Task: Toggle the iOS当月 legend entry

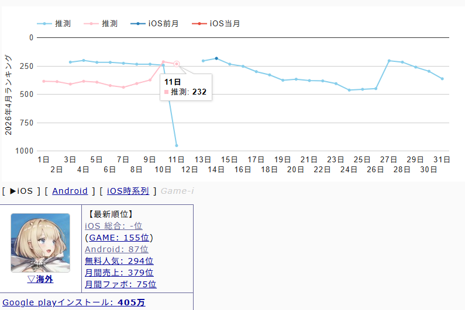Action: [216, 23]
